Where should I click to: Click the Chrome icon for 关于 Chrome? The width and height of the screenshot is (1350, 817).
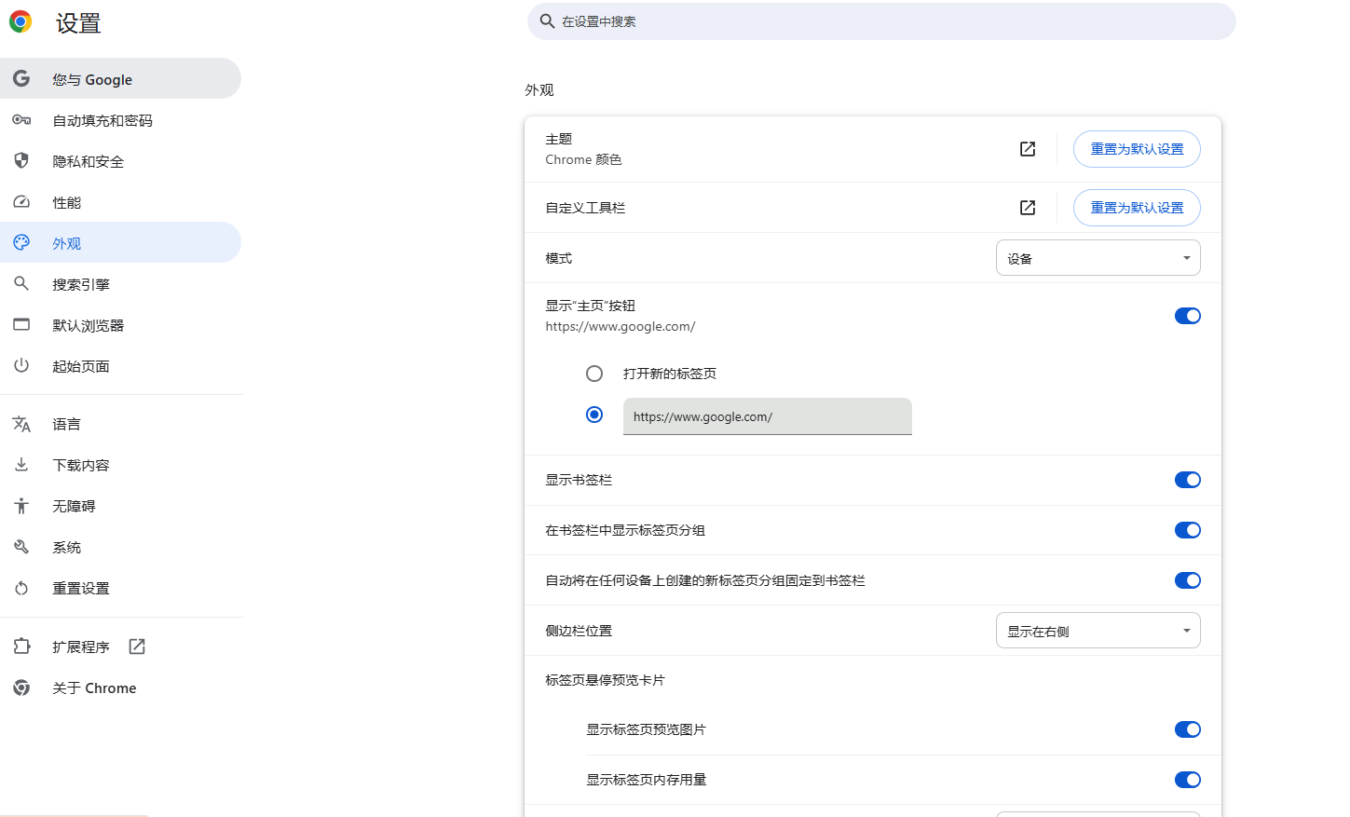click(21, 688)
